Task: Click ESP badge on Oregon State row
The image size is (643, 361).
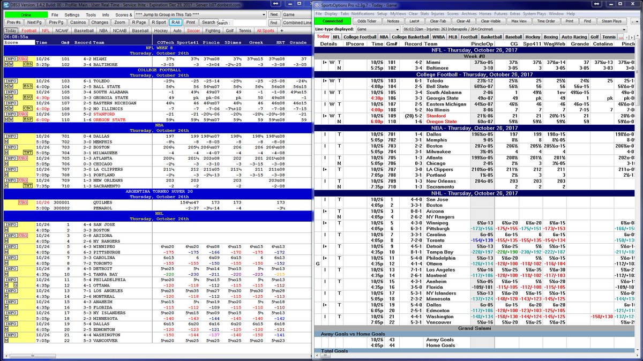Action: (27, 119)
